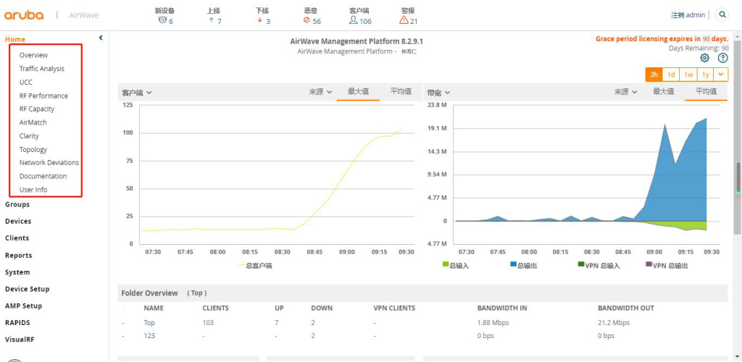Open AirMatch page
The width and height of the screenshot is (742, 362).
point(33,122)
